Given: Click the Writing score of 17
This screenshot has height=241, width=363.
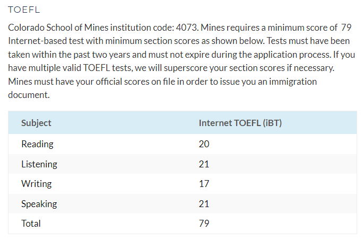Looking at the screenshot, I should click(x=204, y=184).
